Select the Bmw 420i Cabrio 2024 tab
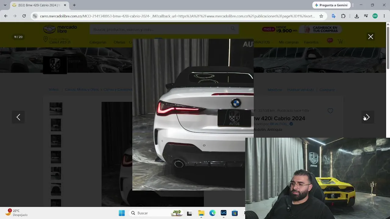Image resolution: width=390 pixels, height=219 pixels. coord(39,5)
